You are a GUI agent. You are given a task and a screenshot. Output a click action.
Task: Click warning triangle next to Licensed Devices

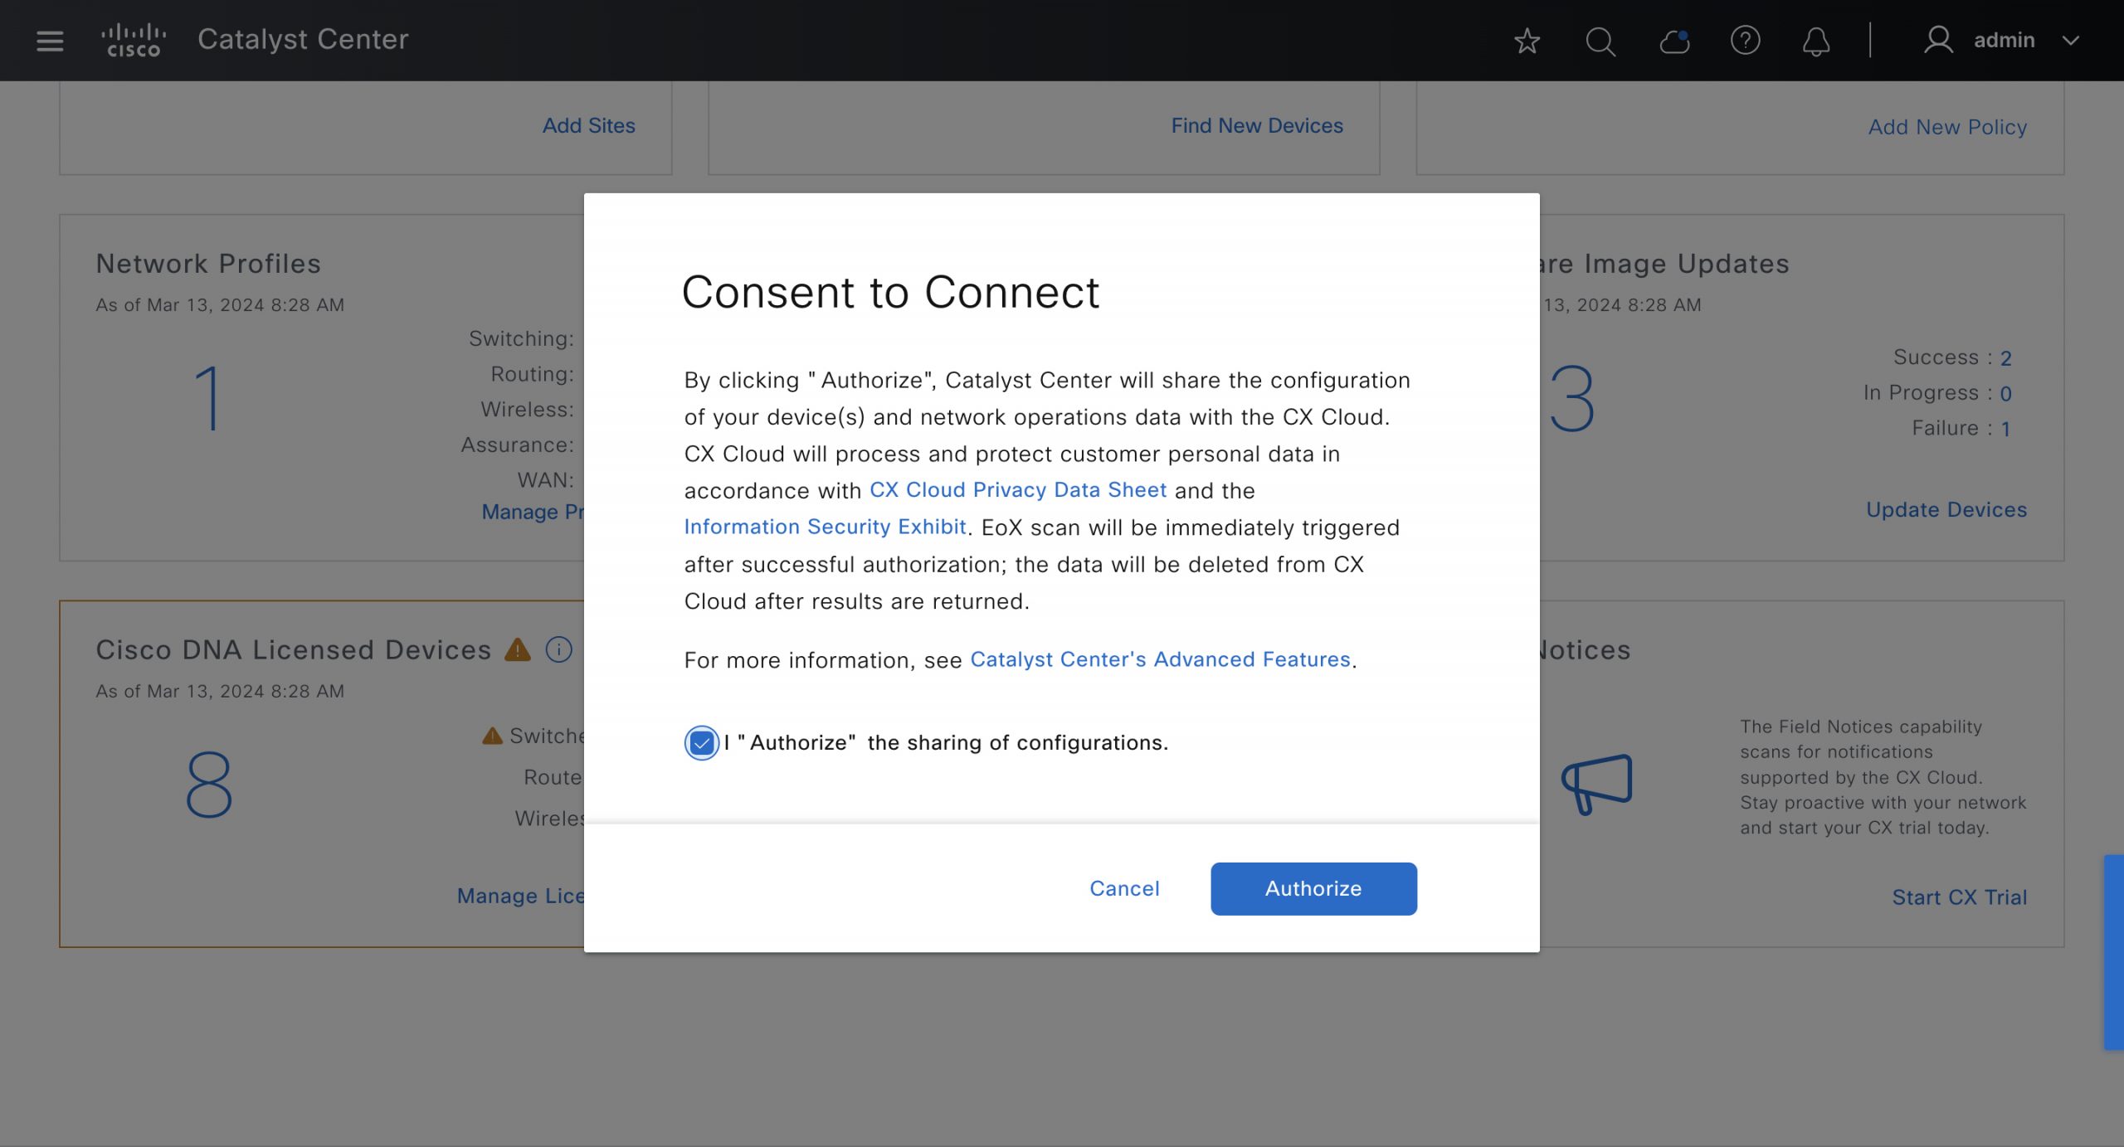pos(518,649)
